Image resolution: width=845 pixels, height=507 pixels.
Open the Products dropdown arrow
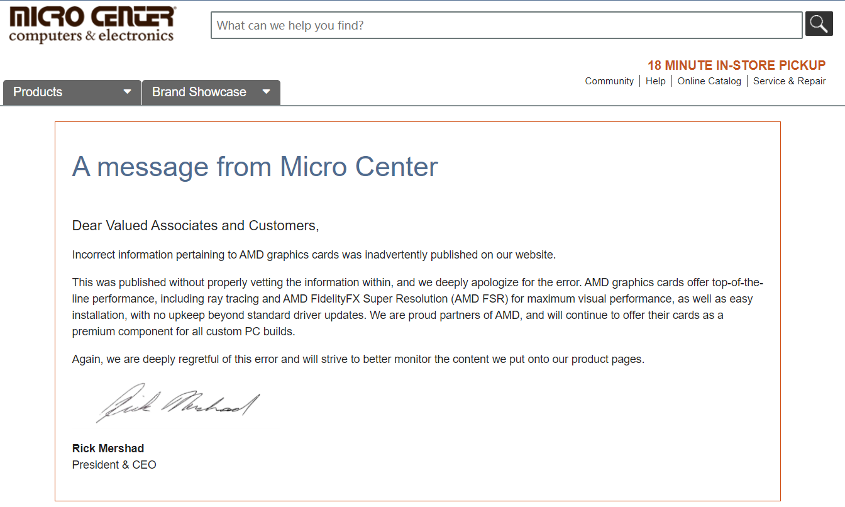coord(127,92)
